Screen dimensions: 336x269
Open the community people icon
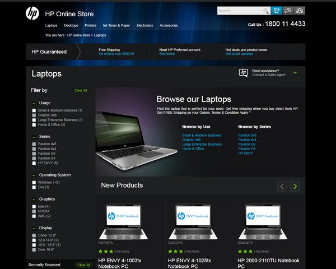click(300, 11)
